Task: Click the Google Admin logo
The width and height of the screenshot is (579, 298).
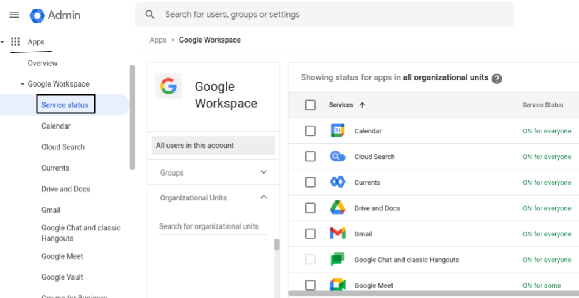Action: 55,15
